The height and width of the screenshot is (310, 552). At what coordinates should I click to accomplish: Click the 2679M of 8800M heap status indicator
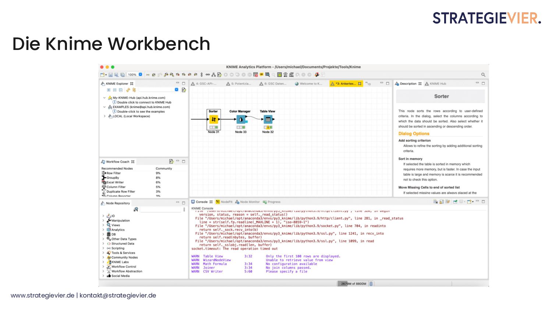pos(353,284)
